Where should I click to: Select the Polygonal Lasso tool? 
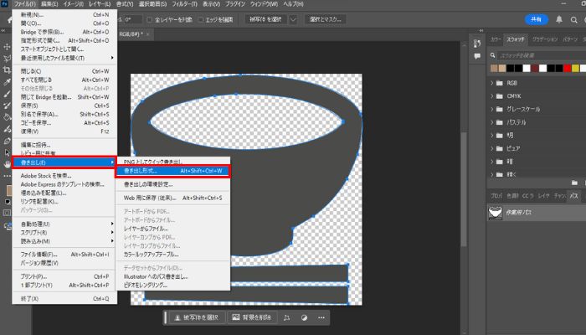tap(7, 59)
